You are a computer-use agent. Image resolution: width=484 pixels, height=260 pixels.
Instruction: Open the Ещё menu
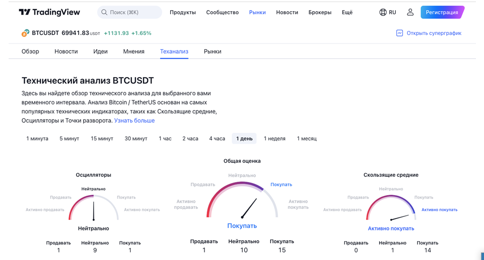(x=347, y=12)
